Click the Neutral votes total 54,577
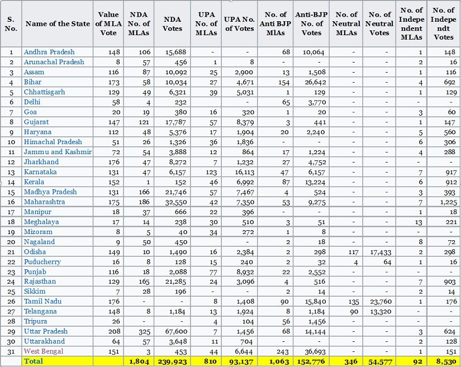 (379, 362)
